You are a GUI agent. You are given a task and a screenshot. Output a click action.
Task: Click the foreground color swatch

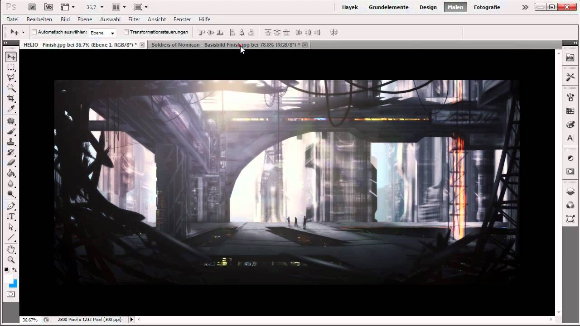(x=9, y=279)
